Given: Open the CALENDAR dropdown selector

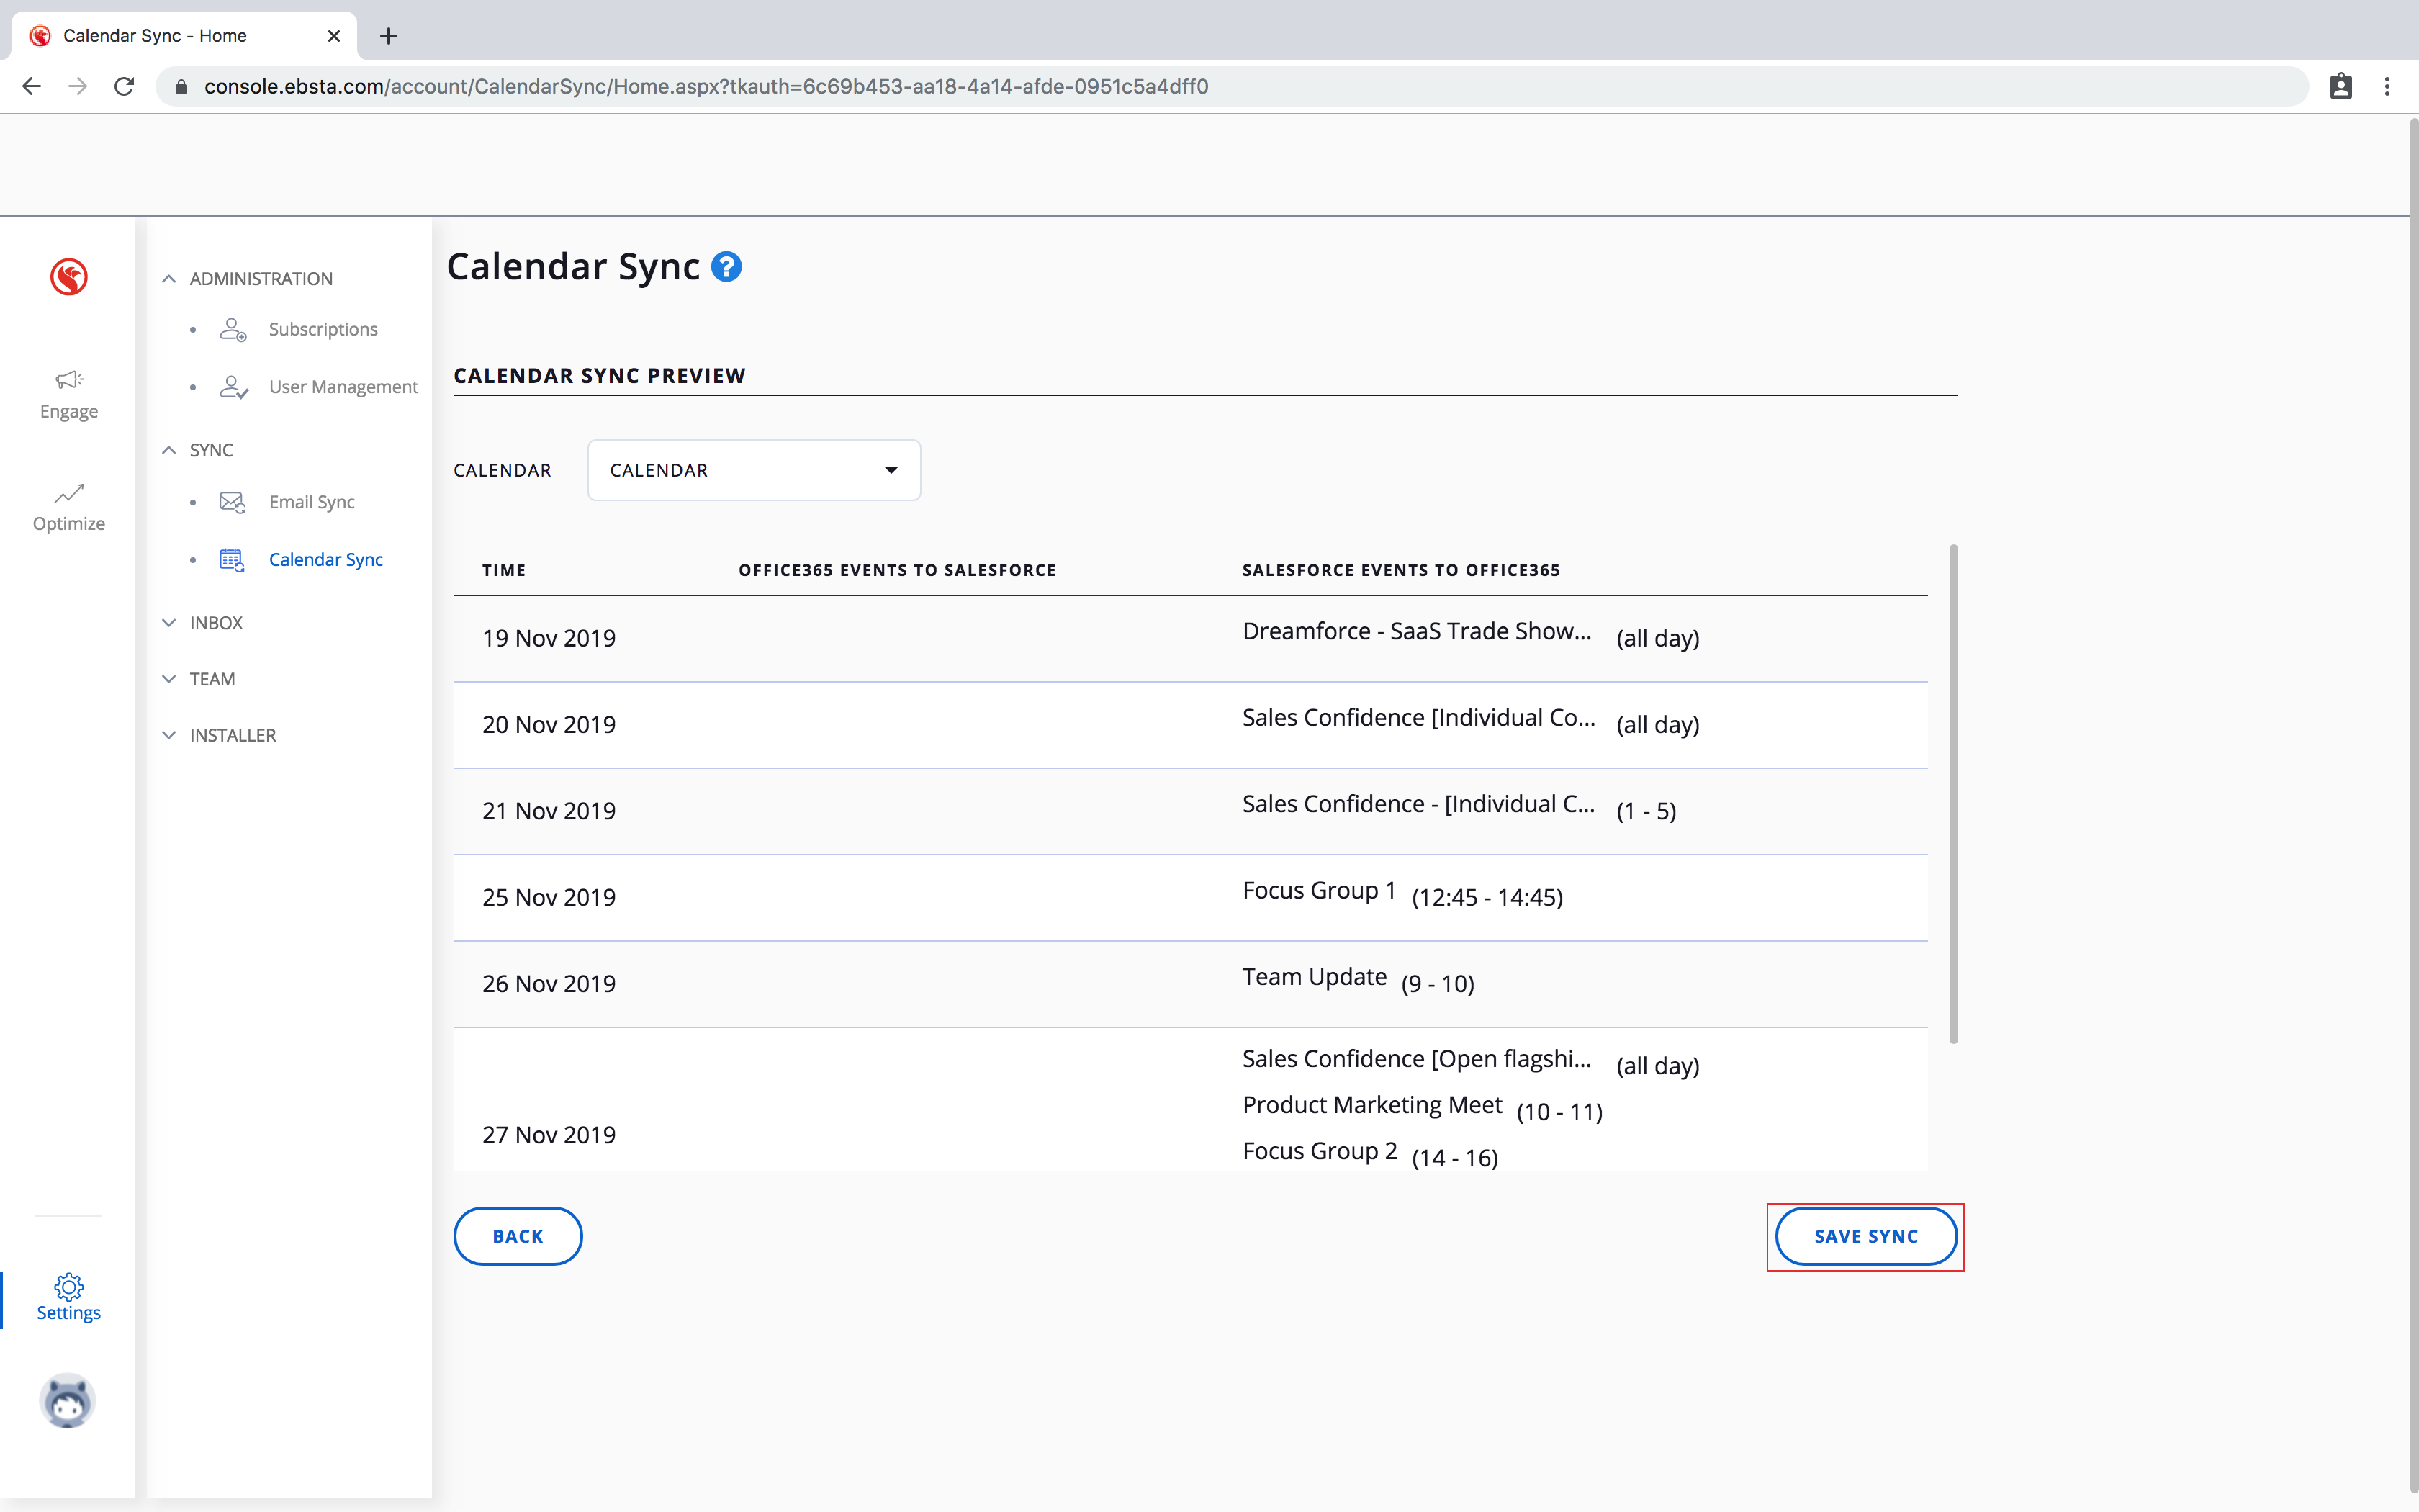Looking at the screenshot, I should coord(754,470).
